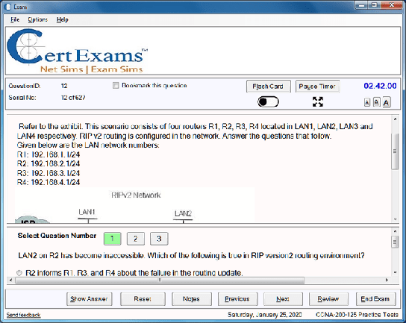Click the LAN1 label in exhibit
Image resolution: width=406 pixels, height=323 pixels.
coord(87,212)
